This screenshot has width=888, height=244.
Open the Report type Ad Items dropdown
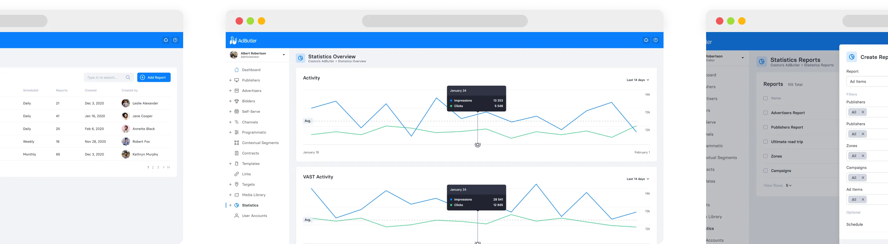click(x=867, y=81)
